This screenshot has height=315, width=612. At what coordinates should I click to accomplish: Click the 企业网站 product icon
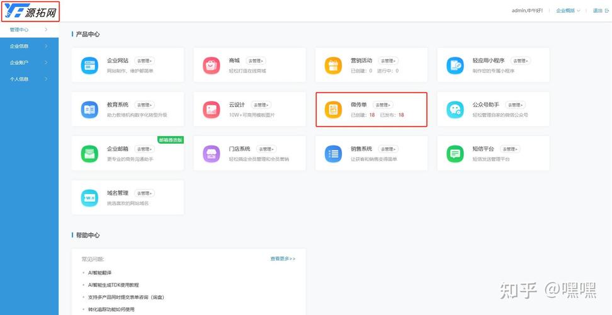89,65
